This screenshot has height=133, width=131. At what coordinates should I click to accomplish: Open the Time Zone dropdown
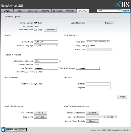pyautogui.click(x=98, y=42)
